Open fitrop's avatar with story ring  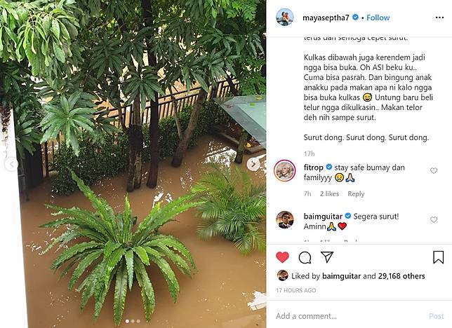[x=284, y=170]
